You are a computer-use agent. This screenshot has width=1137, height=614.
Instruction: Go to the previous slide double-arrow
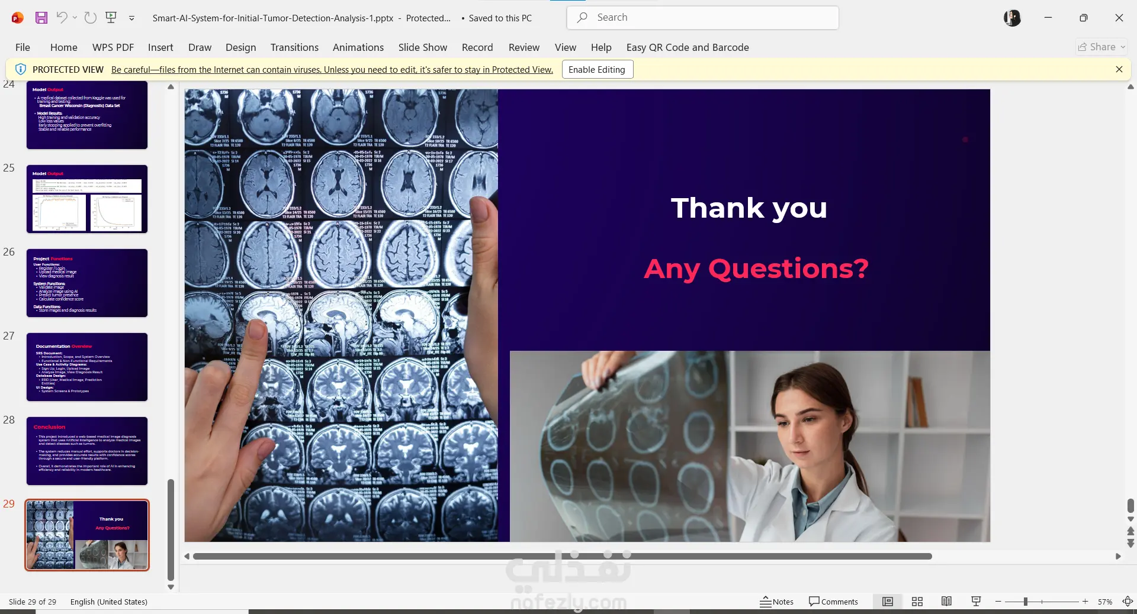[1130, 531]
